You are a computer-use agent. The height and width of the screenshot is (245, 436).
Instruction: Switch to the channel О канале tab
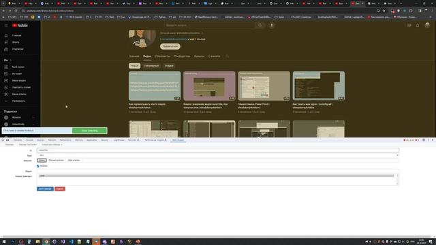[x=214, y=56]
